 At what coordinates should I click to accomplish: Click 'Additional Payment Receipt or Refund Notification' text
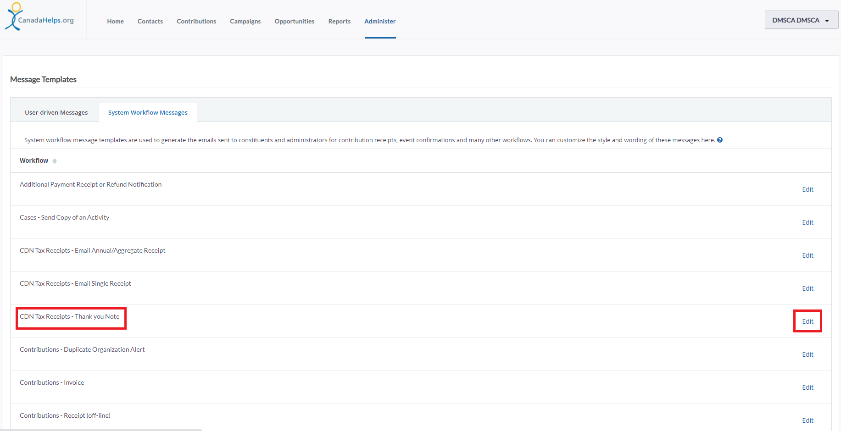tap(90, 184)
